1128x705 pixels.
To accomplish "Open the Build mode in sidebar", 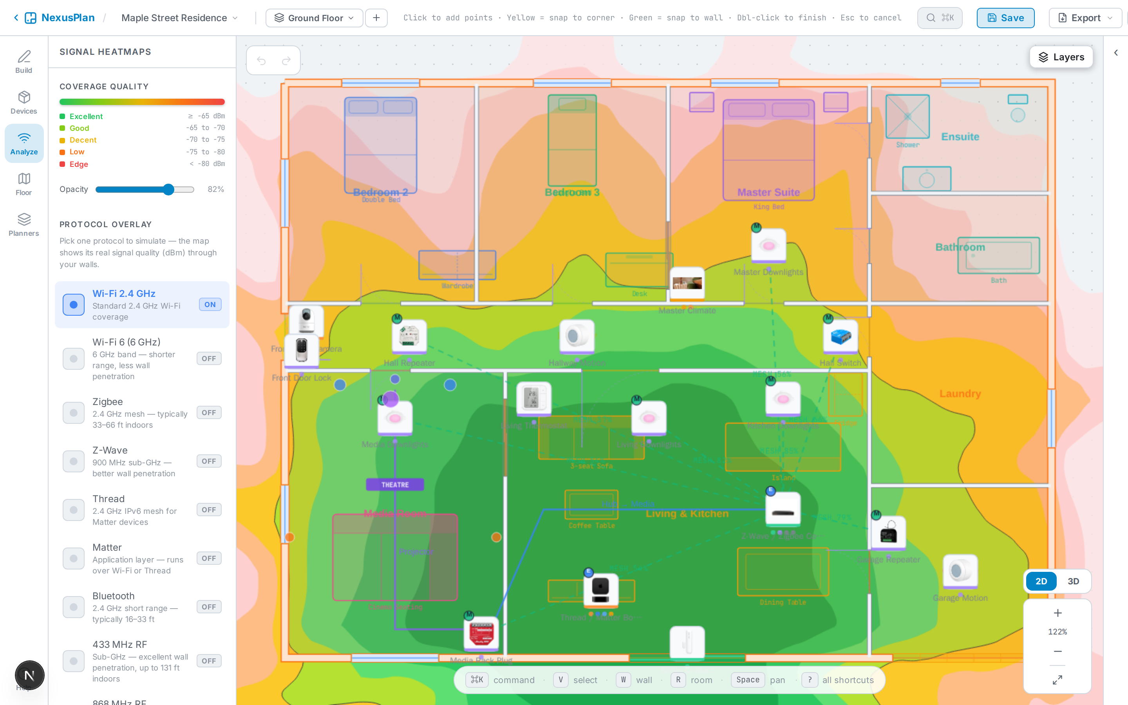I will [x=24, y=62].
